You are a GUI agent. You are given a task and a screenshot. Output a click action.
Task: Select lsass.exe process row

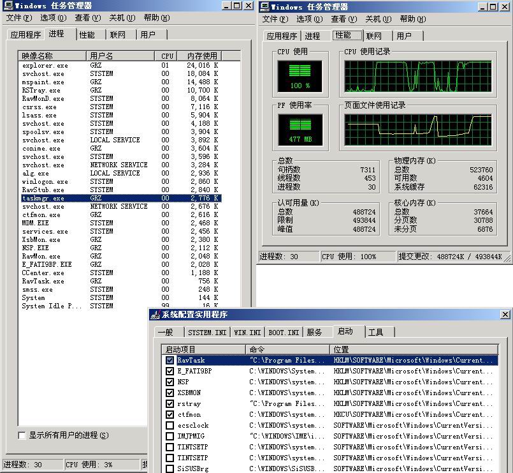121,115
